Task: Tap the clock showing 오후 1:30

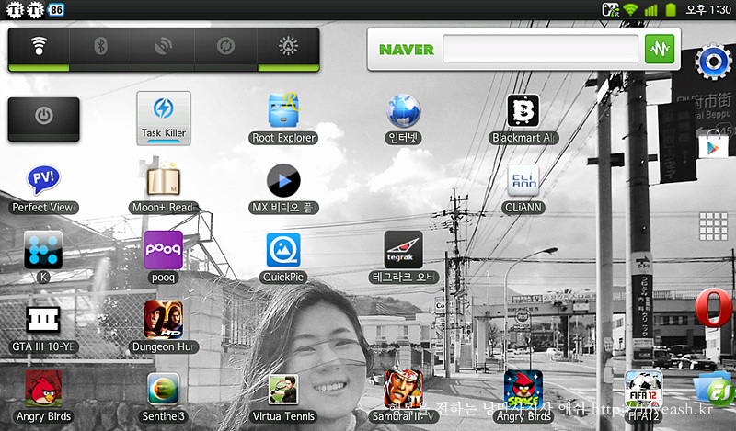Action: (x=707, y=9)
